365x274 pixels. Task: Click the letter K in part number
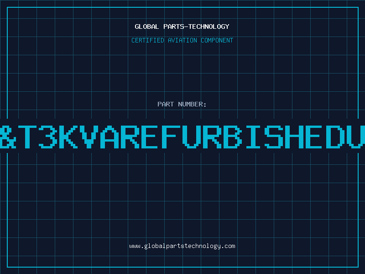68,137
